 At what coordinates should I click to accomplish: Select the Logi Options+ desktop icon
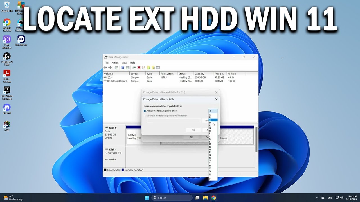[7, 42]
